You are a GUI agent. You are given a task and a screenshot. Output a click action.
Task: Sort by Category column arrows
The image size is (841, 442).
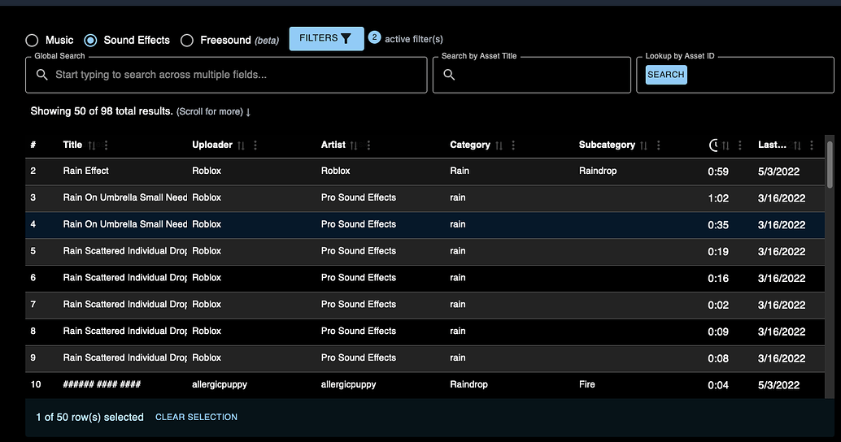tap(499, 145)
